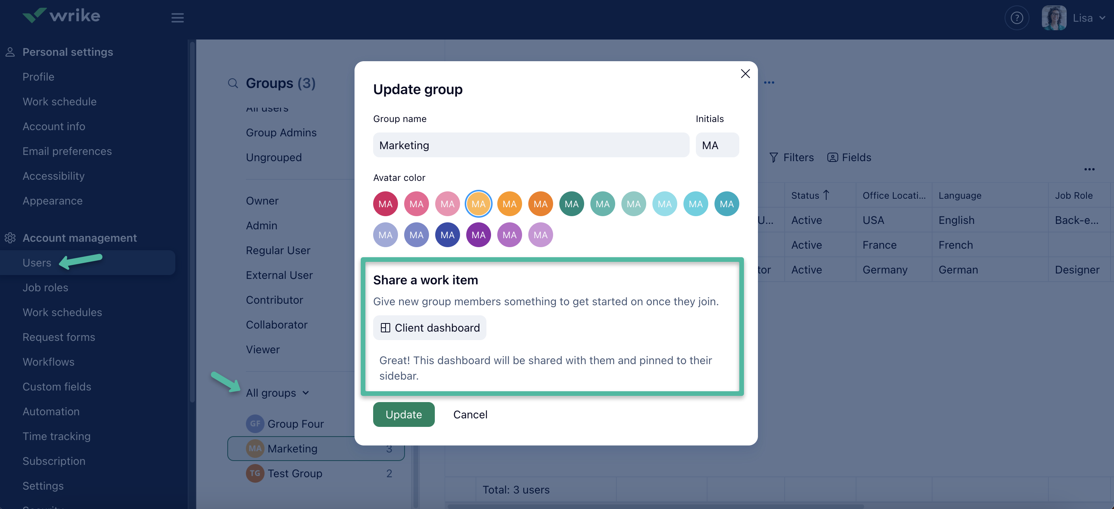Expand the All groups dropdown
This screenshot has width=1114, height=509.
278,393
